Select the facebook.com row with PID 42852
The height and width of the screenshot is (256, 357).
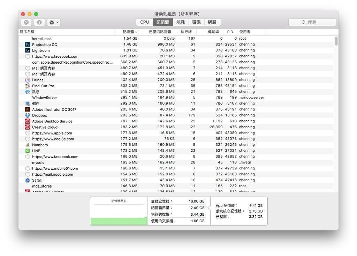176,157
